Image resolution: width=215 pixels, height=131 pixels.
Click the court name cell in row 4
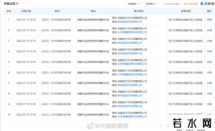click(186, 51)
